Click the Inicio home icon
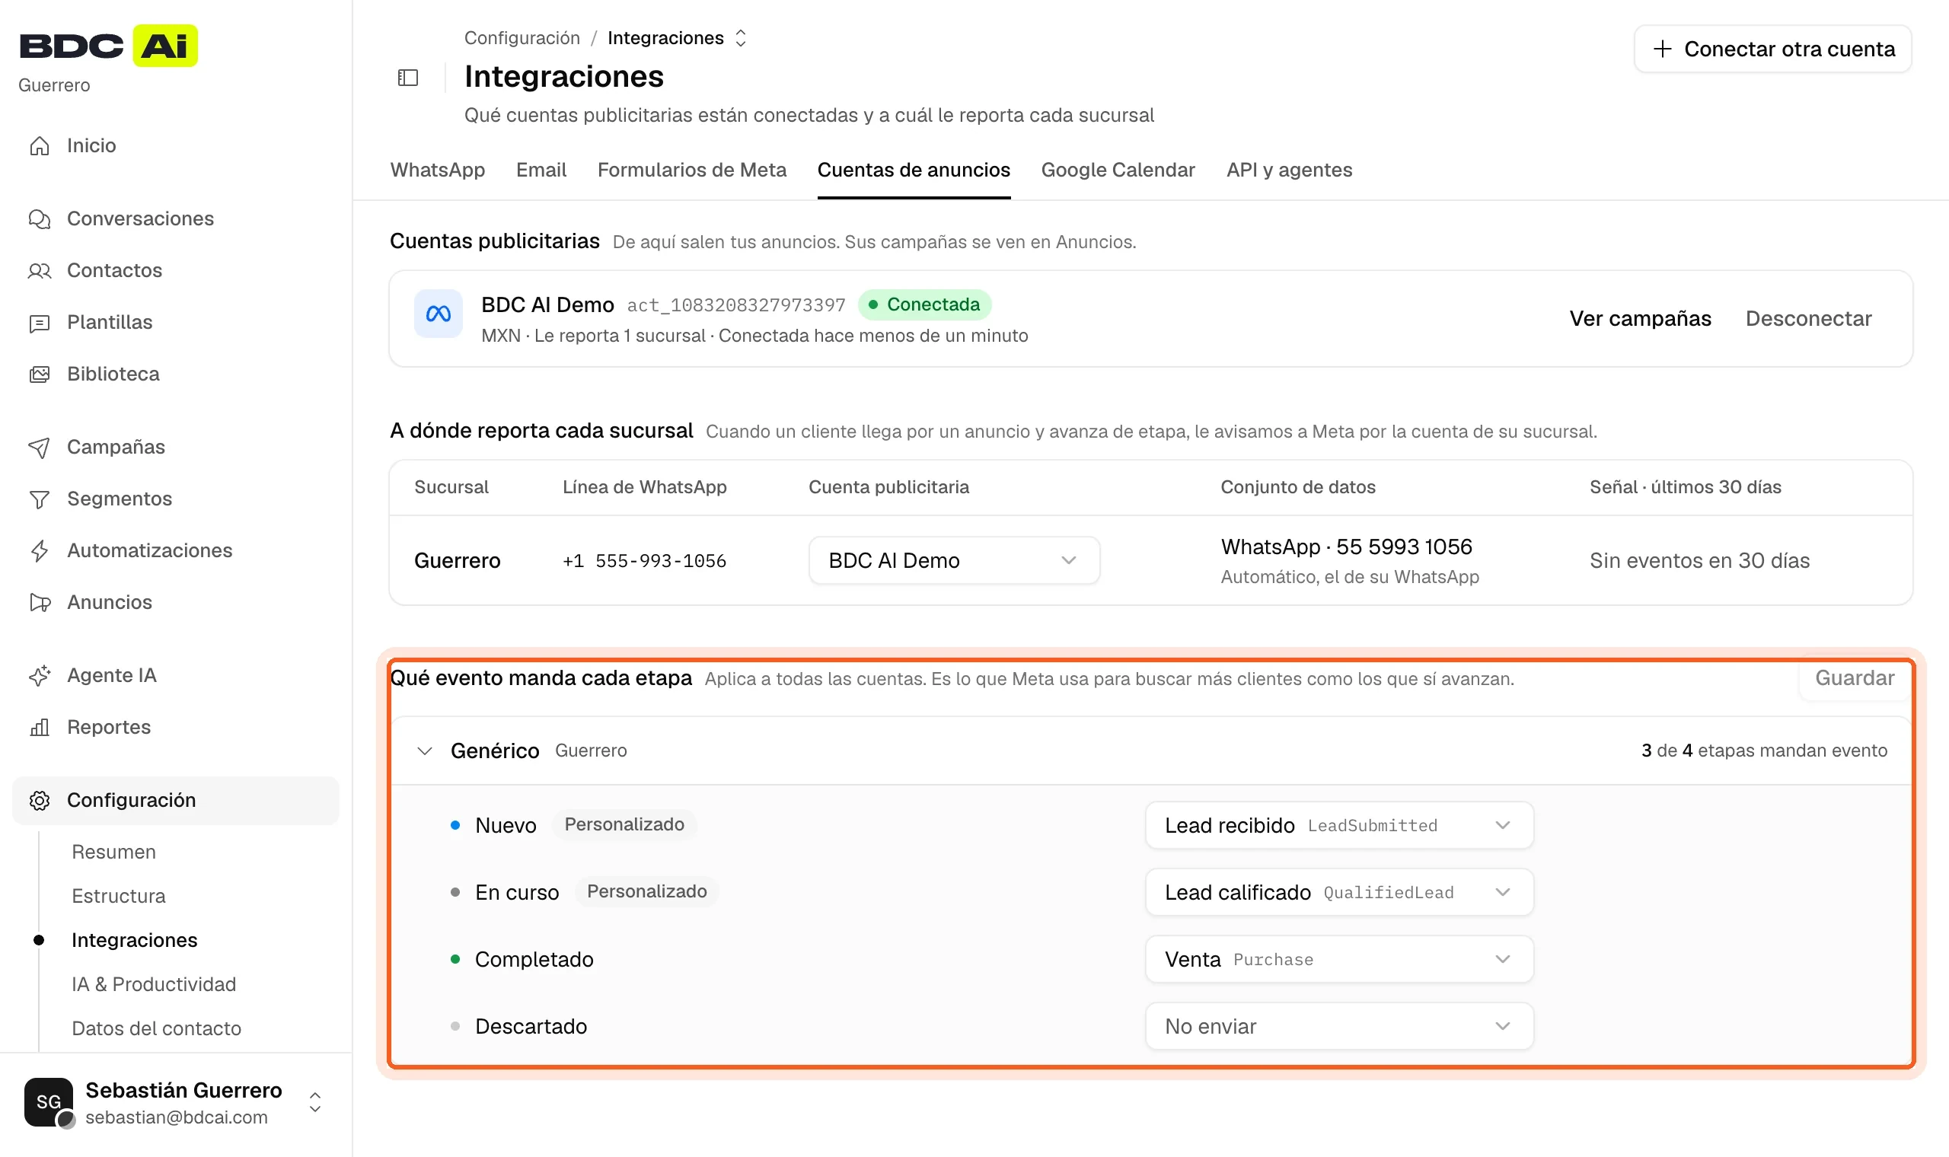 pyautogui.click(x=39, y=146)
